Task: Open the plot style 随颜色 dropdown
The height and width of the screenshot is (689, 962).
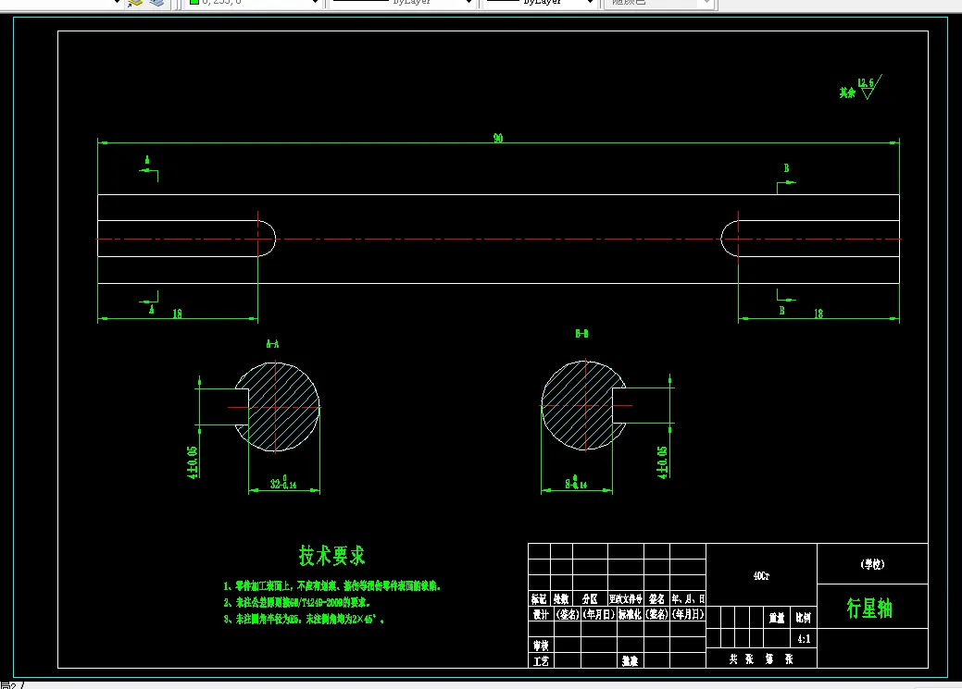Action: coord(706,2)
